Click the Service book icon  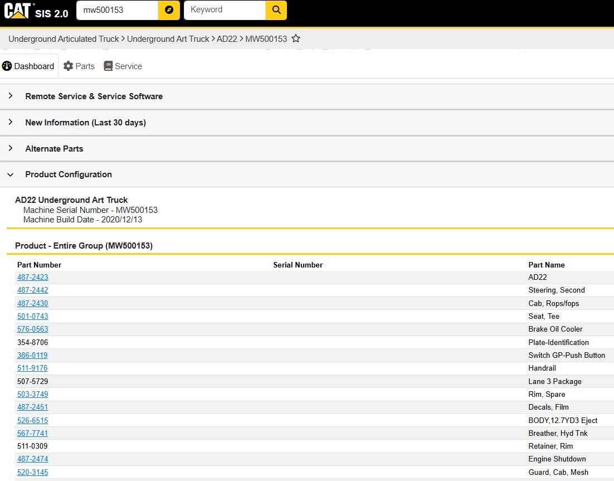click(x=108, y=66)
